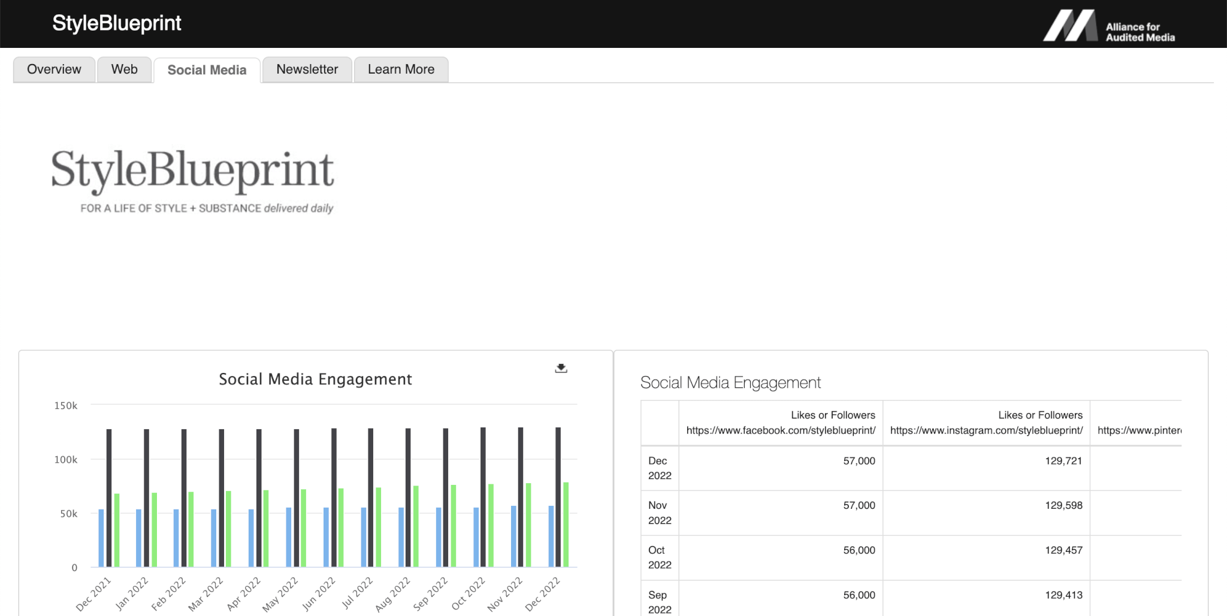The width and height of the screenshot is (1227, 616).
Task: Click the Oct 2022 Facebook value 56,000
Action: coord(859,550)
